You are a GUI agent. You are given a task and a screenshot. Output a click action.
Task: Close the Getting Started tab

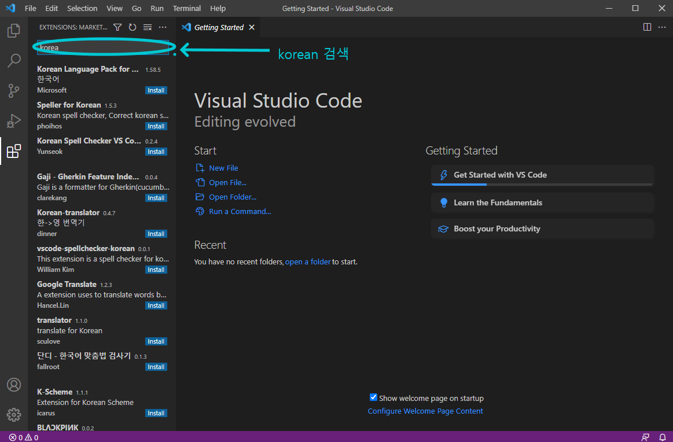[x=252, y=27]
